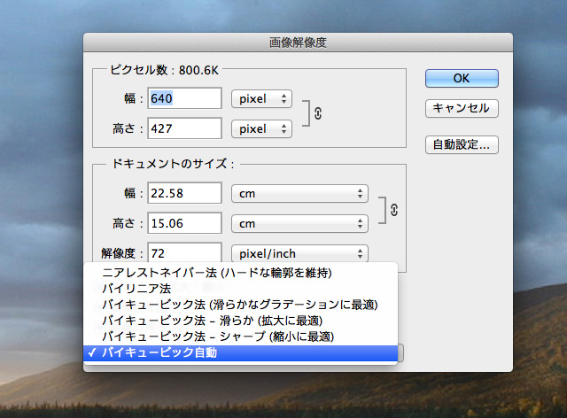The image size is (567, 418).
Task: Click the 解像度 field showing 72
Action: tap(185, 254)
